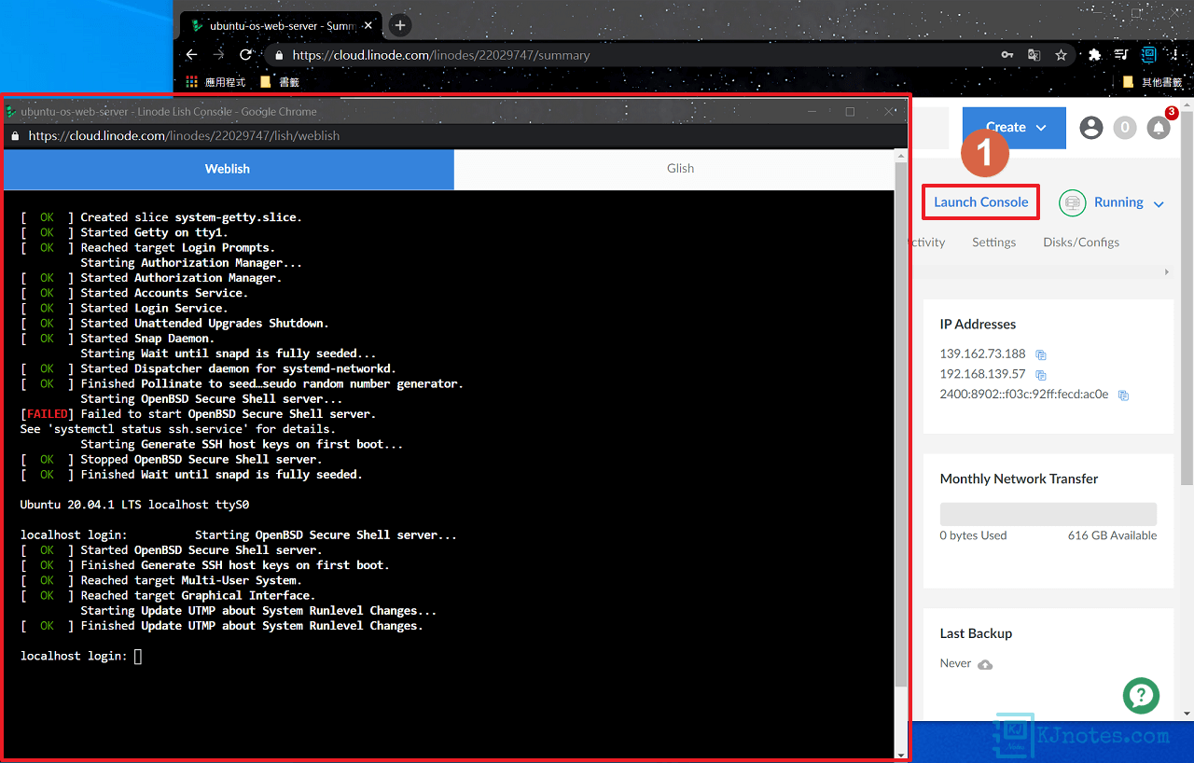Click the '616 GB Available' text
This screenshot has height=763, width=1194.
tap(1112, 535)
